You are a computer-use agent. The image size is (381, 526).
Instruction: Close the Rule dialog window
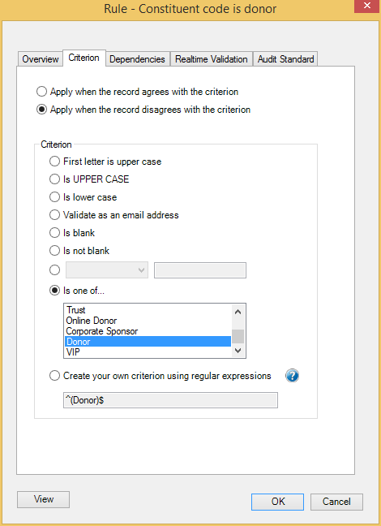(366, 6)
